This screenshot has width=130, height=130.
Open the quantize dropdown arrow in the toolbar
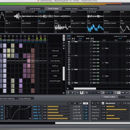coord(99,93)
